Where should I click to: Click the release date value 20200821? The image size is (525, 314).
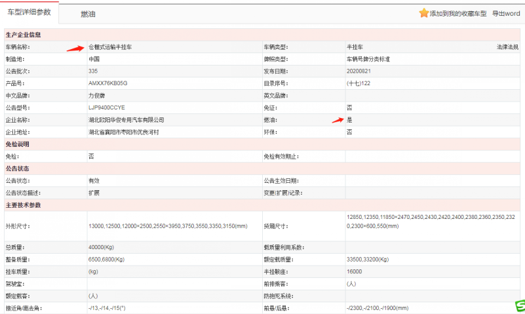coord(359,71)
